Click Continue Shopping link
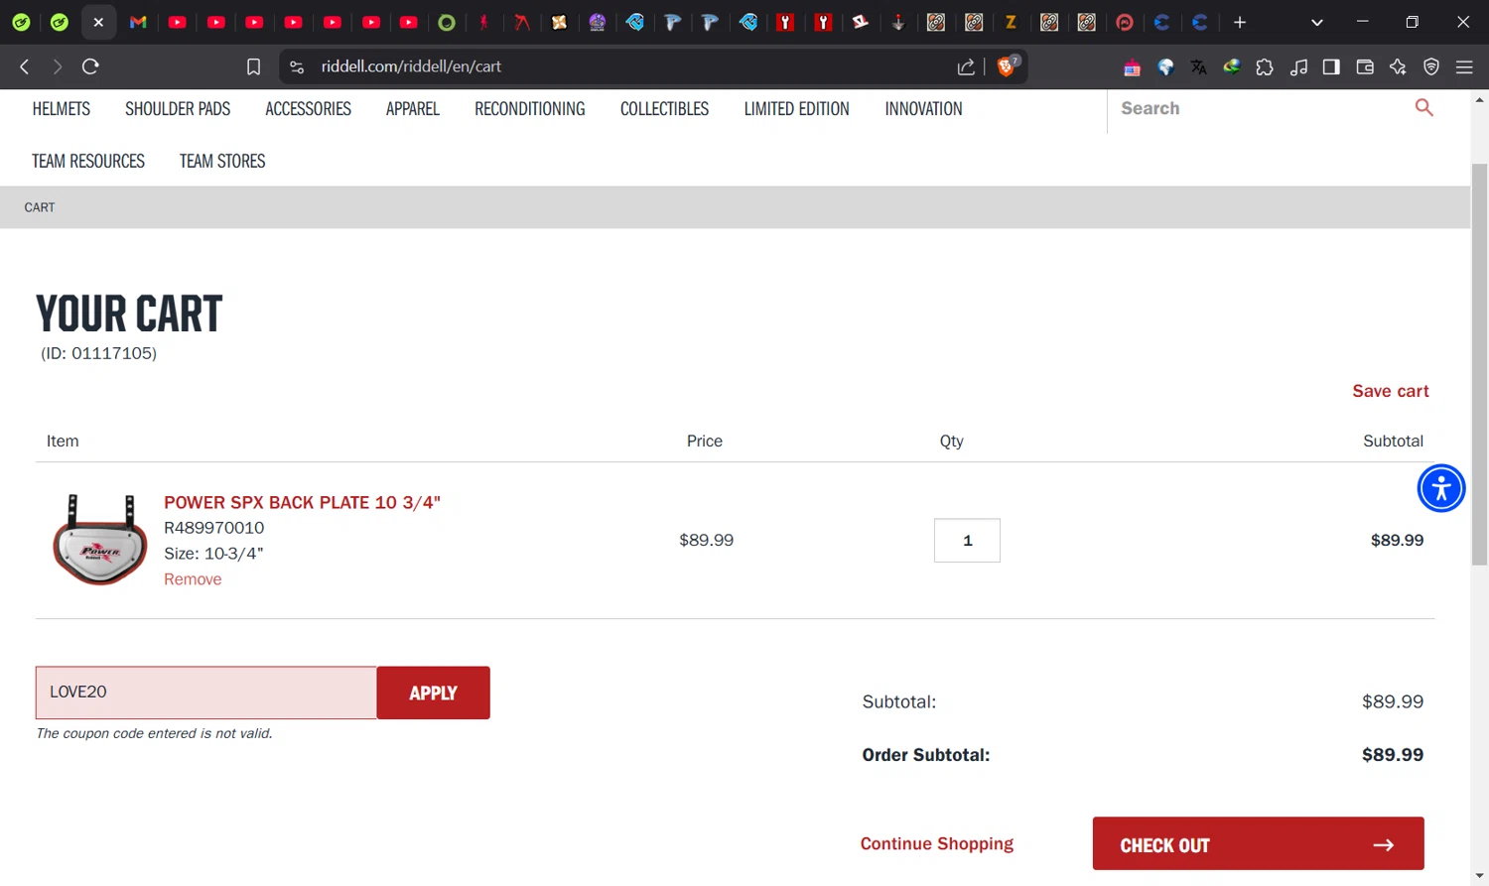 coord(936,843)
